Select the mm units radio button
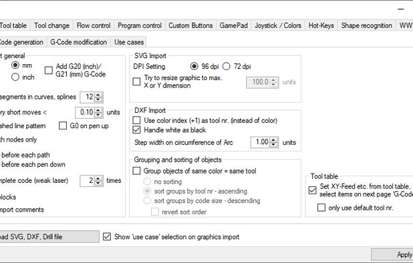The width and height of the screenshot is (413, 263). coord(15,65)
